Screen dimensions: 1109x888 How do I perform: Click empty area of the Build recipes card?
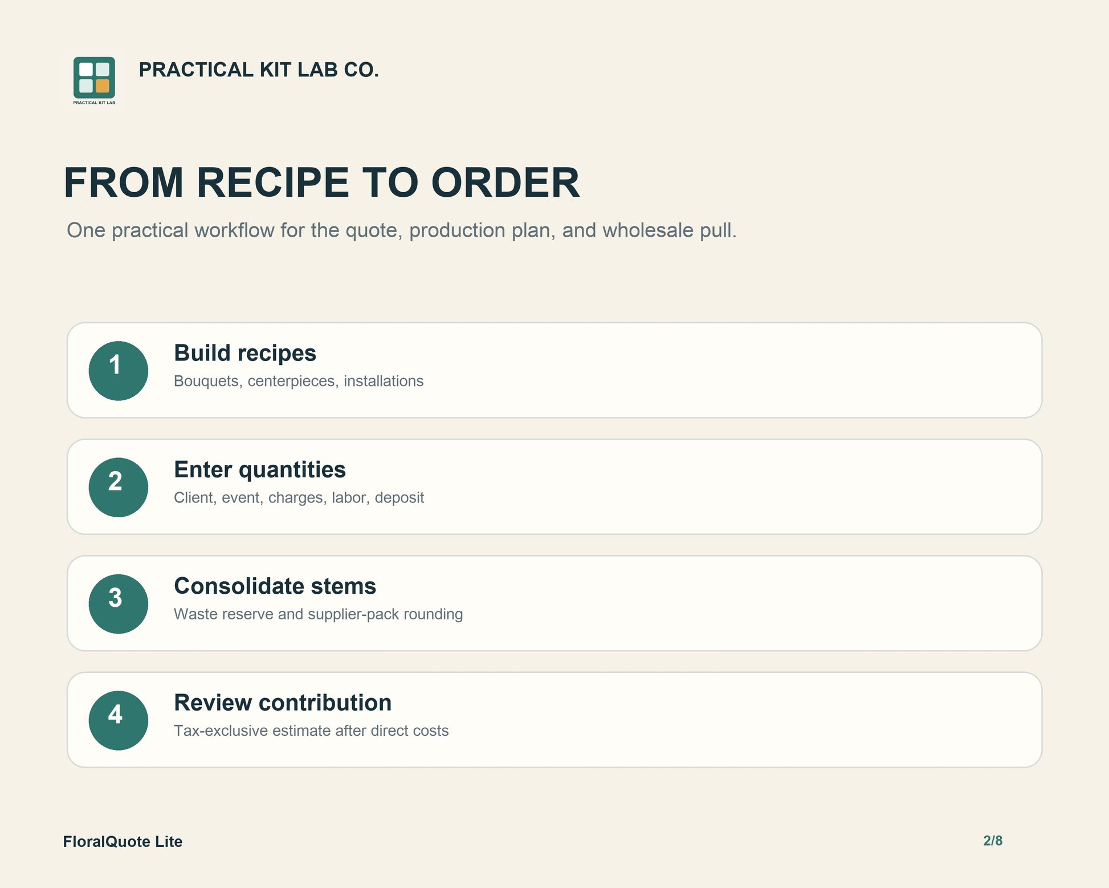(741, 371)
